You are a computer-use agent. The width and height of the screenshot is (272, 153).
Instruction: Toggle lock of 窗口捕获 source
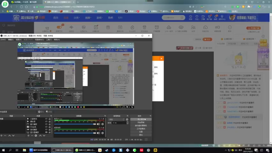click(x=49, y=124)
